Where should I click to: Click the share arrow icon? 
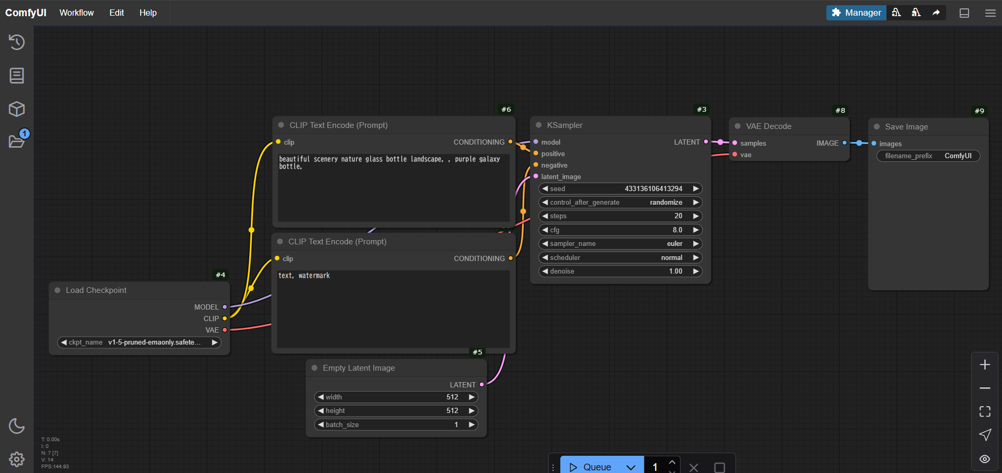coord(936,13)
